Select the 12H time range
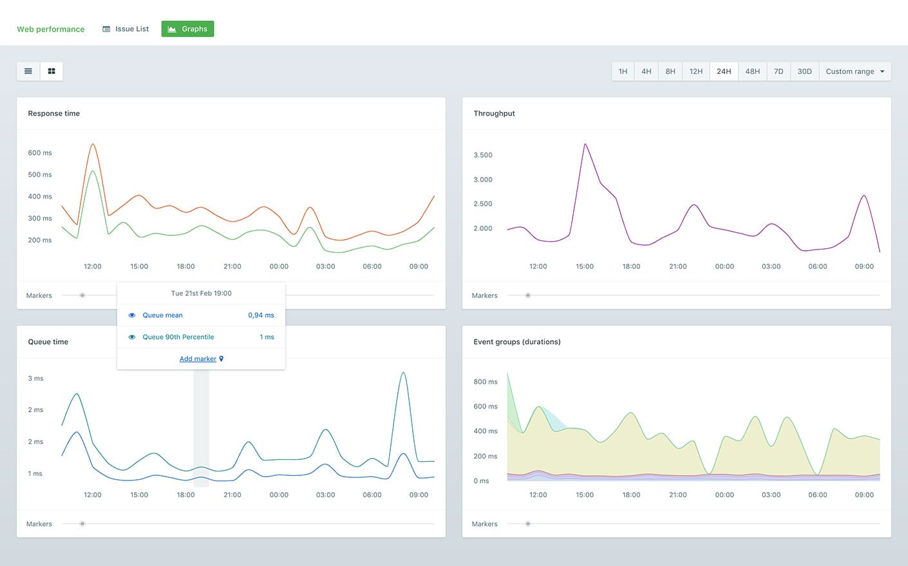The image size is (908, 566). 695,71
